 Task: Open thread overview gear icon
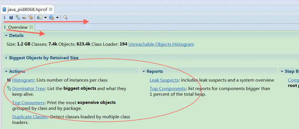coord(31,18)
